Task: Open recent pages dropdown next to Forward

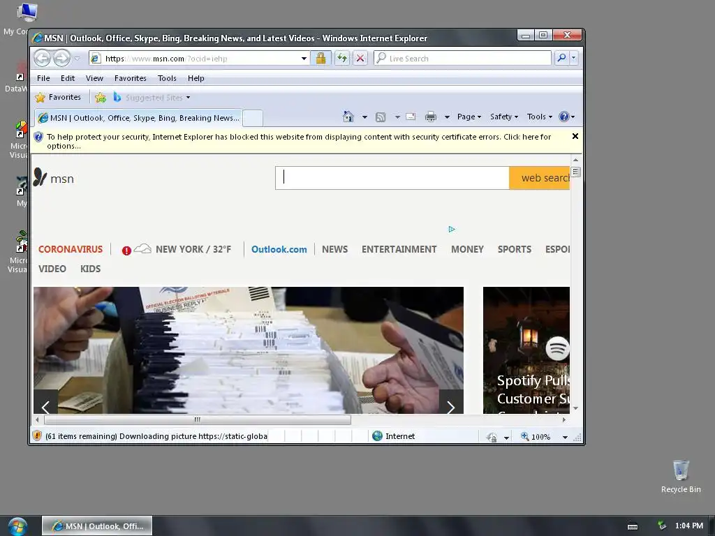Action: click(77, 59)
